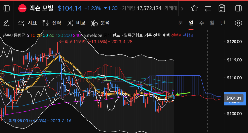Open chart settings gear icon
This screenshot has height=133, width=248.
point(238,23)
